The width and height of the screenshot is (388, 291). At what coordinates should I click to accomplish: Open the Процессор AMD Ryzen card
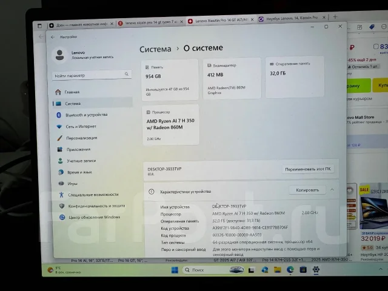pyautogui.click(x=171, y=125)
